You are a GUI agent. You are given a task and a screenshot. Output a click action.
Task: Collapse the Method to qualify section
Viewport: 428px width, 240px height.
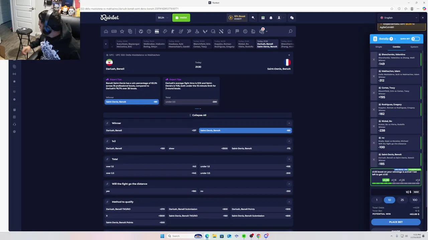click(289, 202)
